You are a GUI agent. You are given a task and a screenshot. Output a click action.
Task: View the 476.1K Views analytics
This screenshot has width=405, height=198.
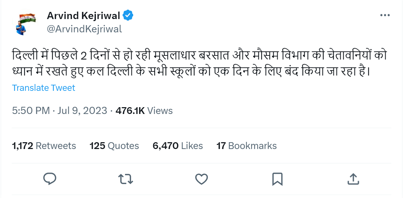tap(144, 111)
